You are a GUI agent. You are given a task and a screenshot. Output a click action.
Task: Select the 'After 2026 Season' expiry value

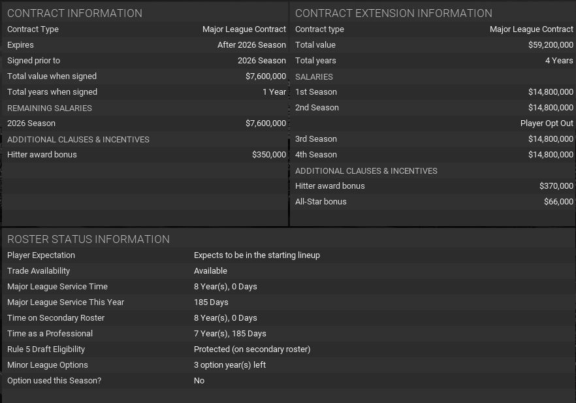(251, 45)
